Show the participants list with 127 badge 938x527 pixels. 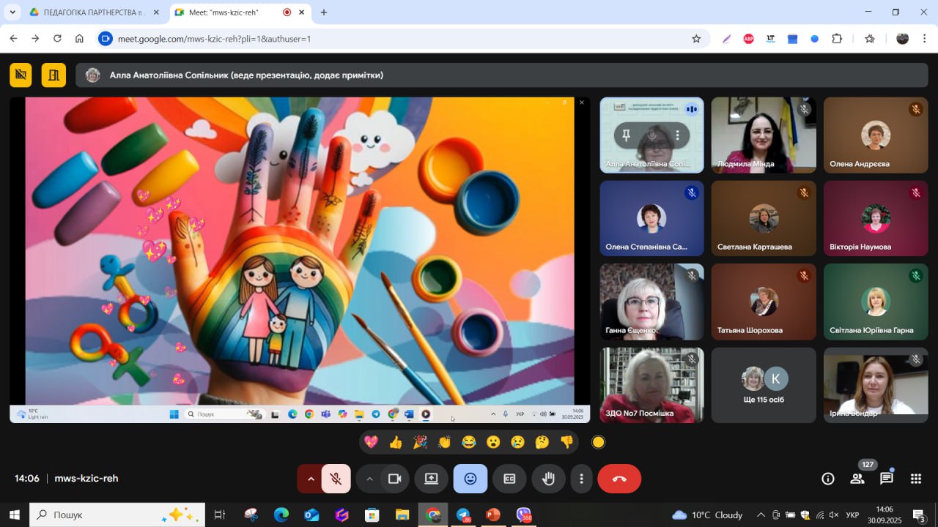coord(857,479)
